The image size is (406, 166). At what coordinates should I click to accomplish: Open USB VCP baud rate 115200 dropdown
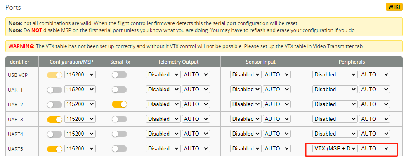point(80,75)
